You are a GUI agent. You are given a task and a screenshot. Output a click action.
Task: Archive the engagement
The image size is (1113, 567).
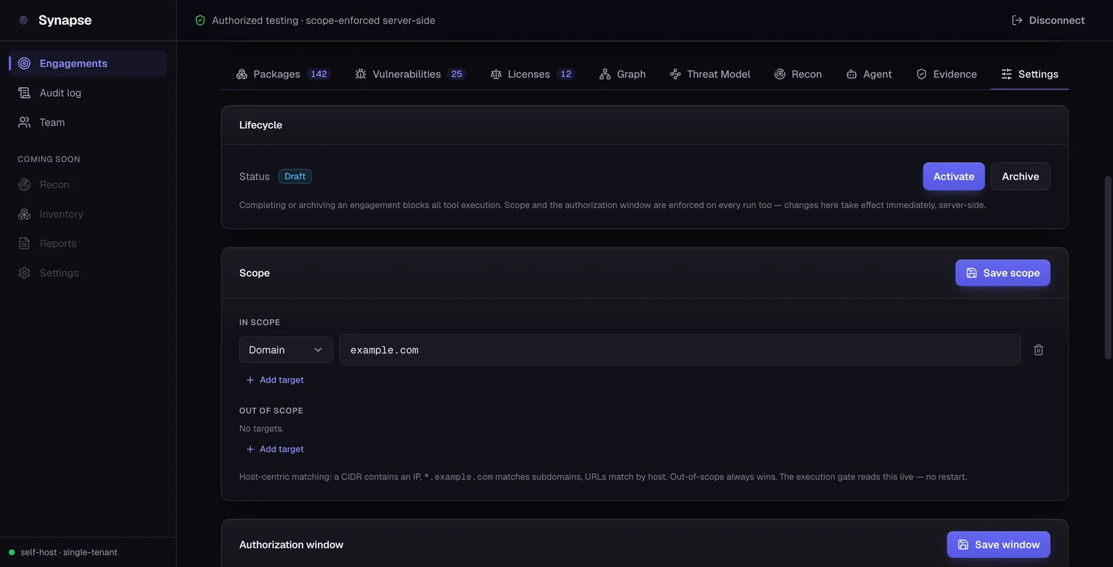pos(1020,177)
